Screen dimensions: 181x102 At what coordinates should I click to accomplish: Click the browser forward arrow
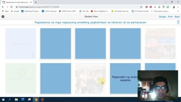7,7
